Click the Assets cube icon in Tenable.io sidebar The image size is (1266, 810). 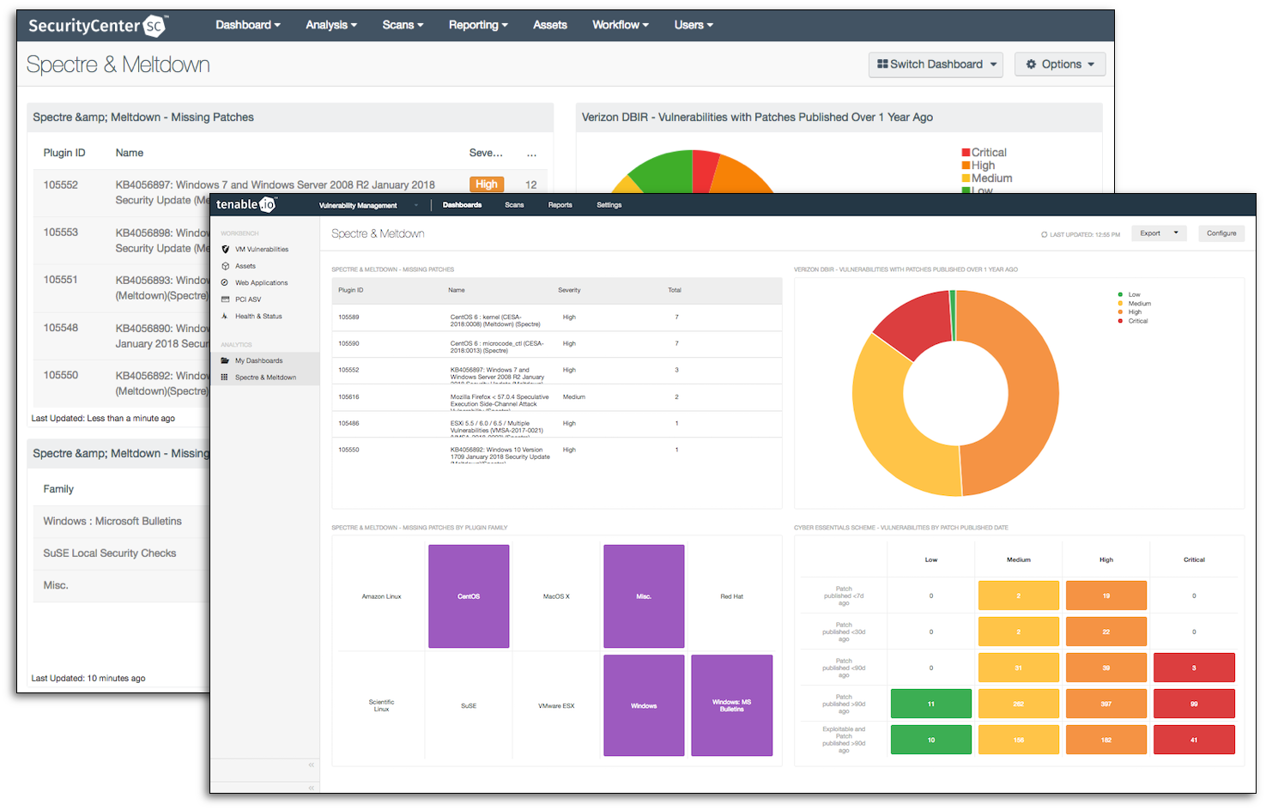(226, 266)
